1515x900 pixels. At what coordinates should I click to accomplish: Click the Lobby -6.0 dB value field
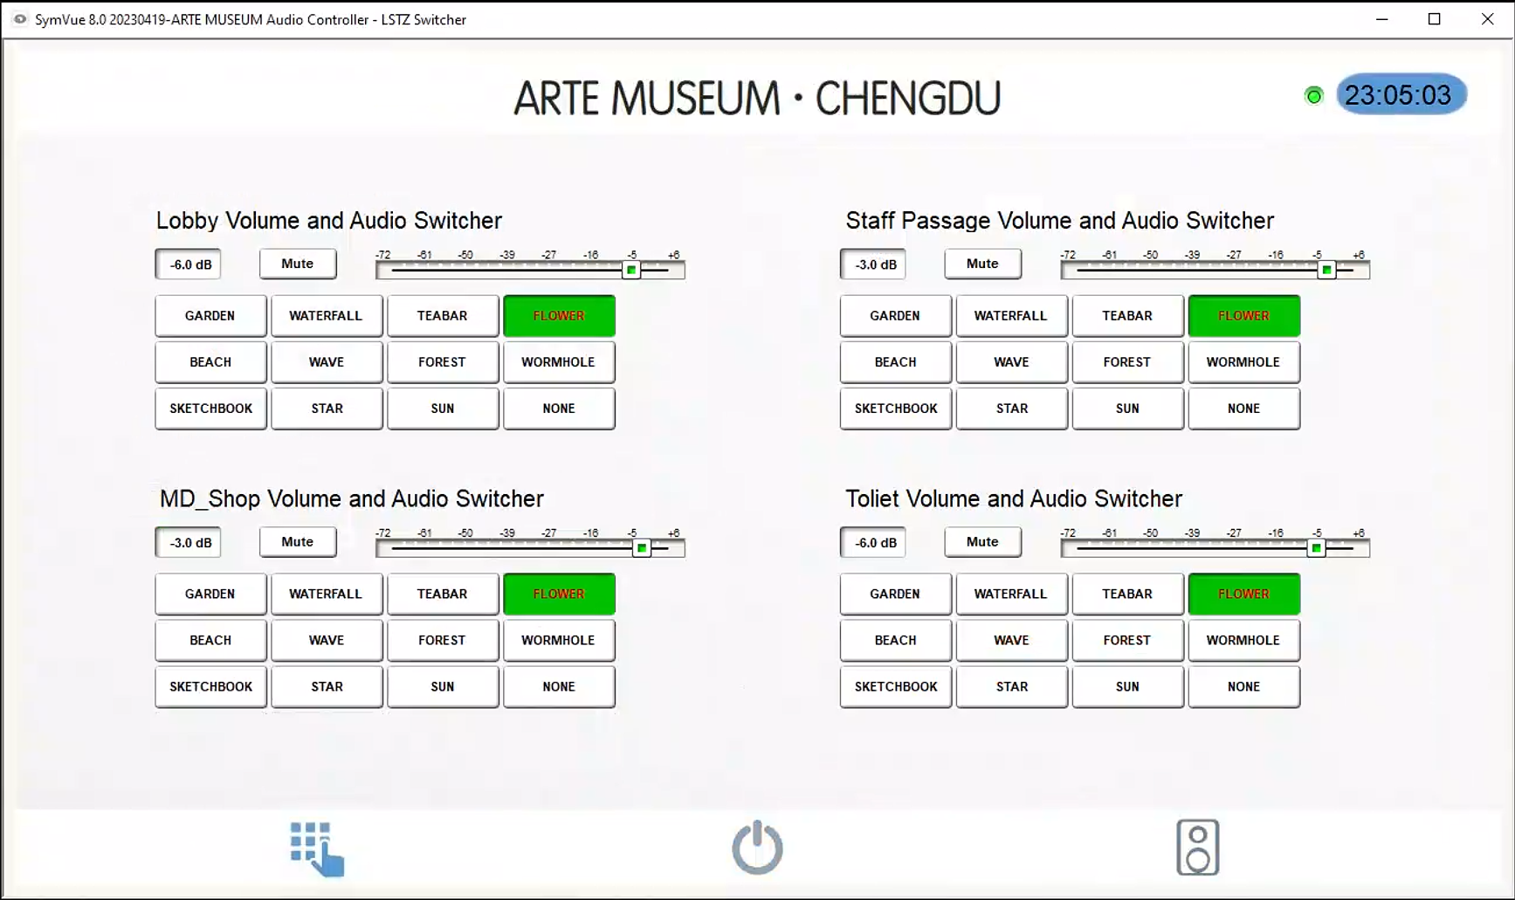189,265
